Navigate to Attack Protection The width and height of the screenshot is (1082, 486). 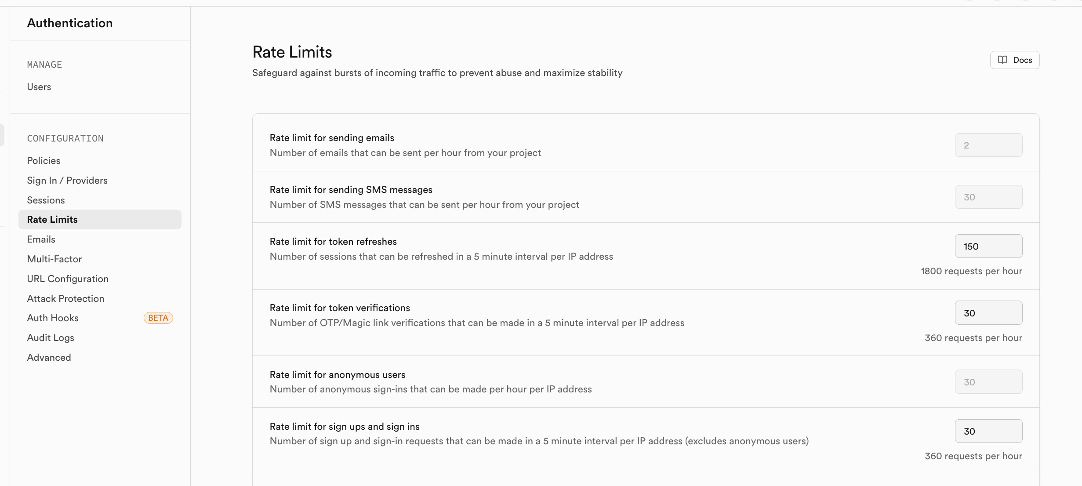tap(65, 299)
